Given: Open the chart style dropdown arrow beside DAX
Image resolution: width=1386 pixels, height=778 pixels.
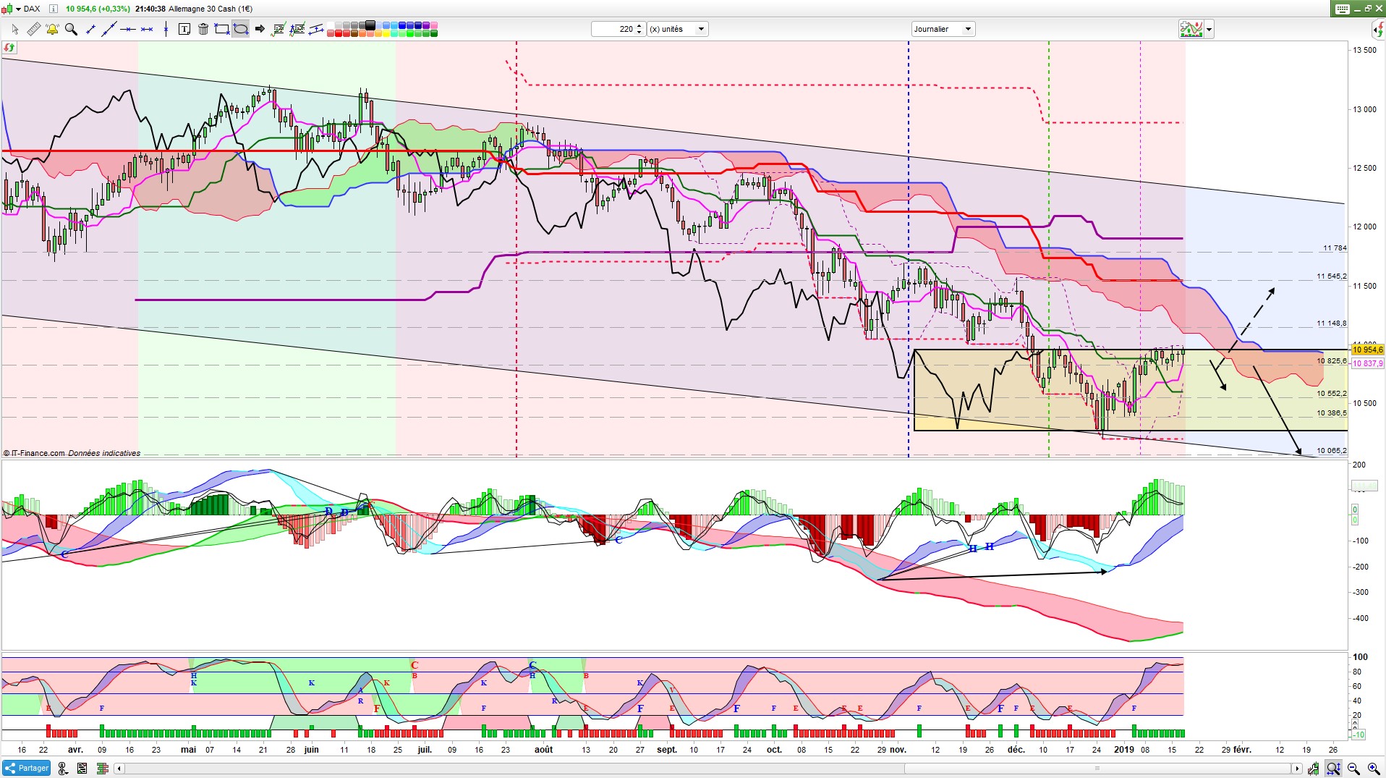Looking at the screenshot, I should pos(18,9).
